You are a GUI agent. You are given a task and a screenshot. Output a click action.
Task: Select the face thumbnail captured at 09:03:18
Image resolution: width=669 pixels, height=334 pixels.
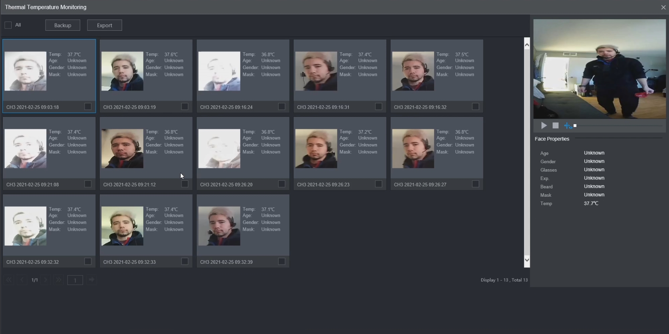pyautogui.click(x=26, y=71)
